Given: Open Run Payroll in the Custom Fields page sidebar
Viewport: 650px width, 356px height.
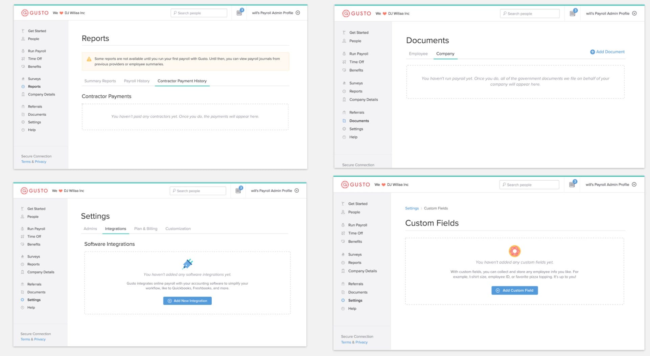Looking at the screenshot, I should (x=358, y=225).
